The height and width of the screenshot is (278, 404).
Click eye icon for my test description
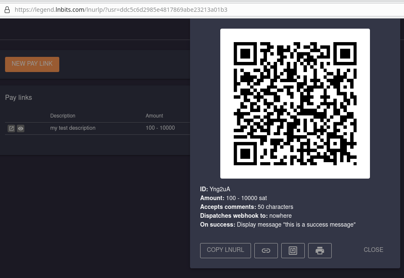[21, 128]
